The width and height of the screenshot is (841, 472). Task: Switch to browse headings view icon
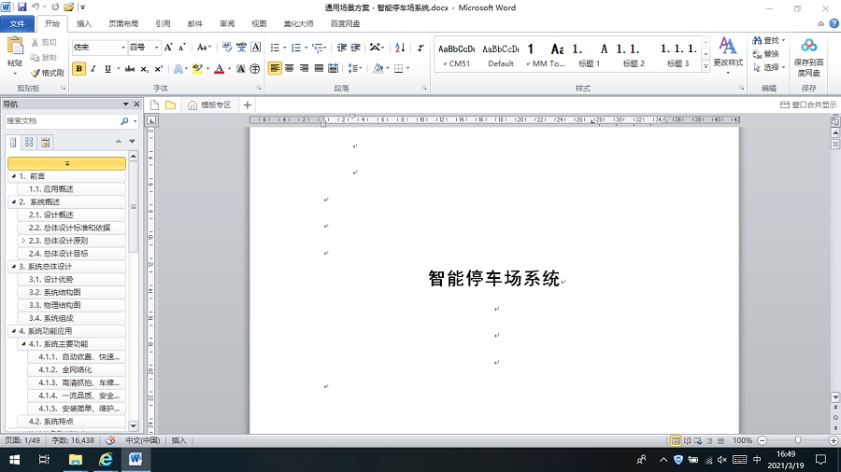pos(13,142)
